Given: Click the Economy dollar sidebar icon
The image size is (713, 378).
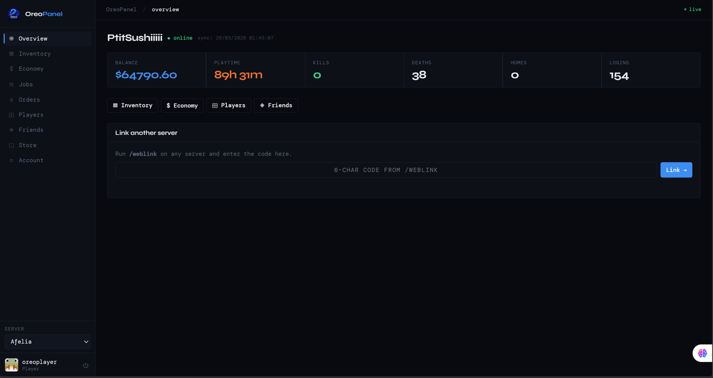Looking at the screenshot, I should (x=11, y=69).
